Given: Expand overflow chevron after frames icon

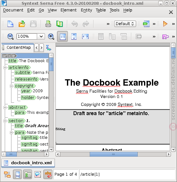Looking at the screenshot, I should click(154, 37).
